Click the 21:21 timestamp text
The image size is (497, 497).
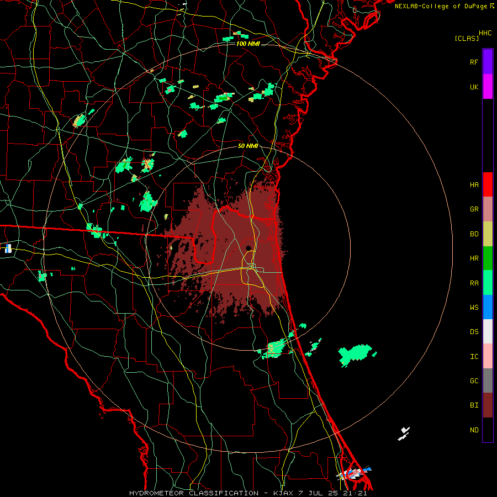click(355, 493)
